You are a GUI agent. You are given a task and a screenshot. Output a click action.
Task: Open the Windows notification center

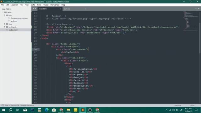[x=196, y=110]
